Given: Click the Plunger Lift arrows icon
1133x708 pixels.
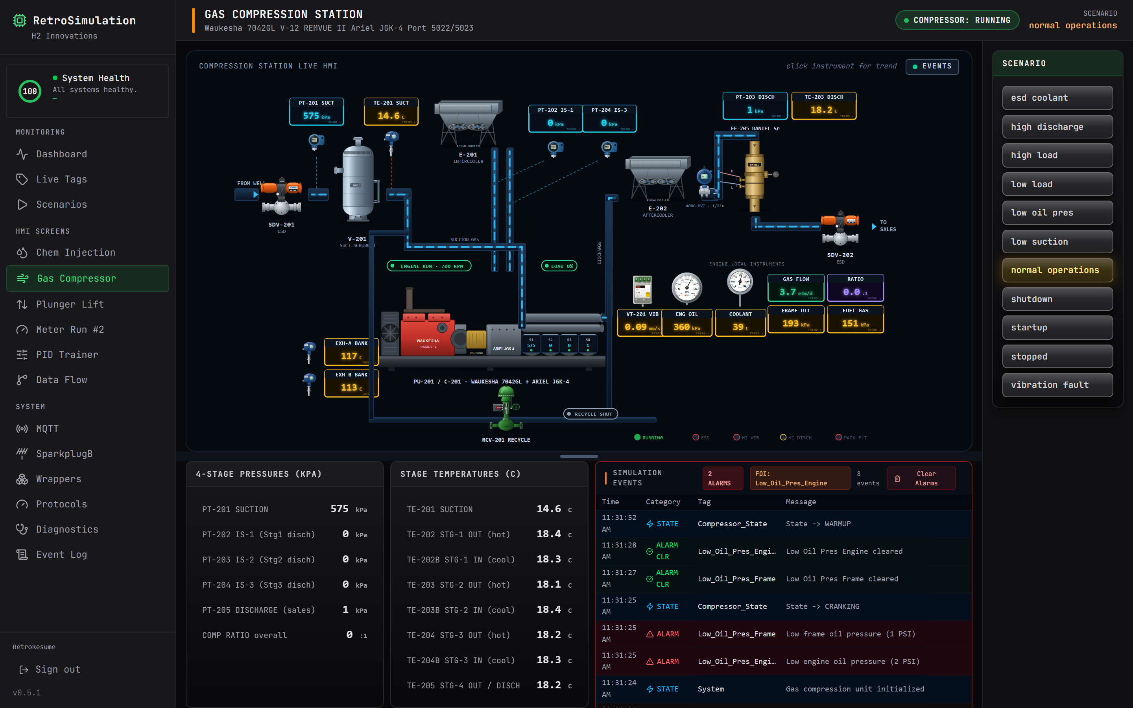Looking at the screenshot, I should tap(22, 304).
